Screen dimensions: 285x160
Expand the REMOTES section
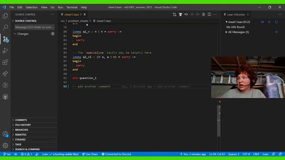pos(34,135)
